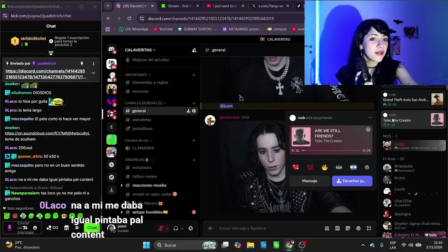Image resolution: width=448 pixels, height=252 pixels.
Task: Click create invite icon on general channel
Action: [188, 111]
